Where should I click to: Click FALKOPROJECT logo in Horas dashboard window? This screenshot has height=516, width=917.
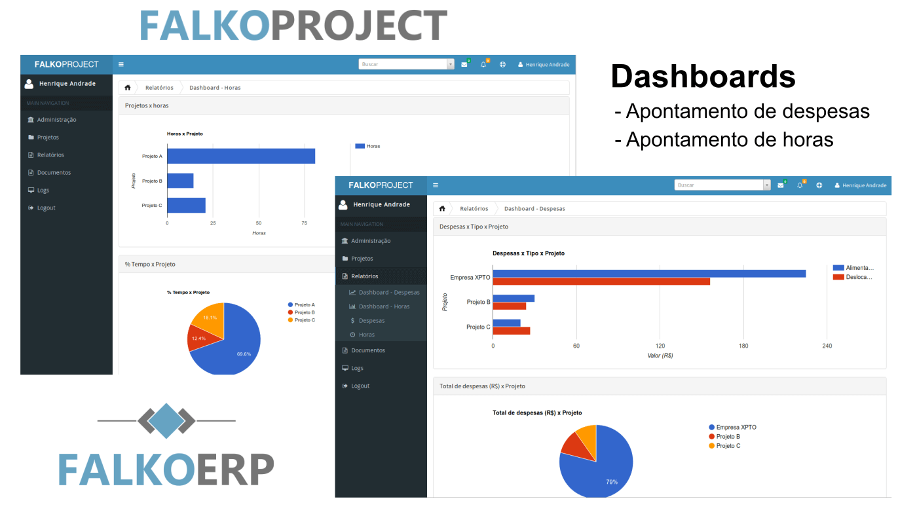click(x=66, y=64)
